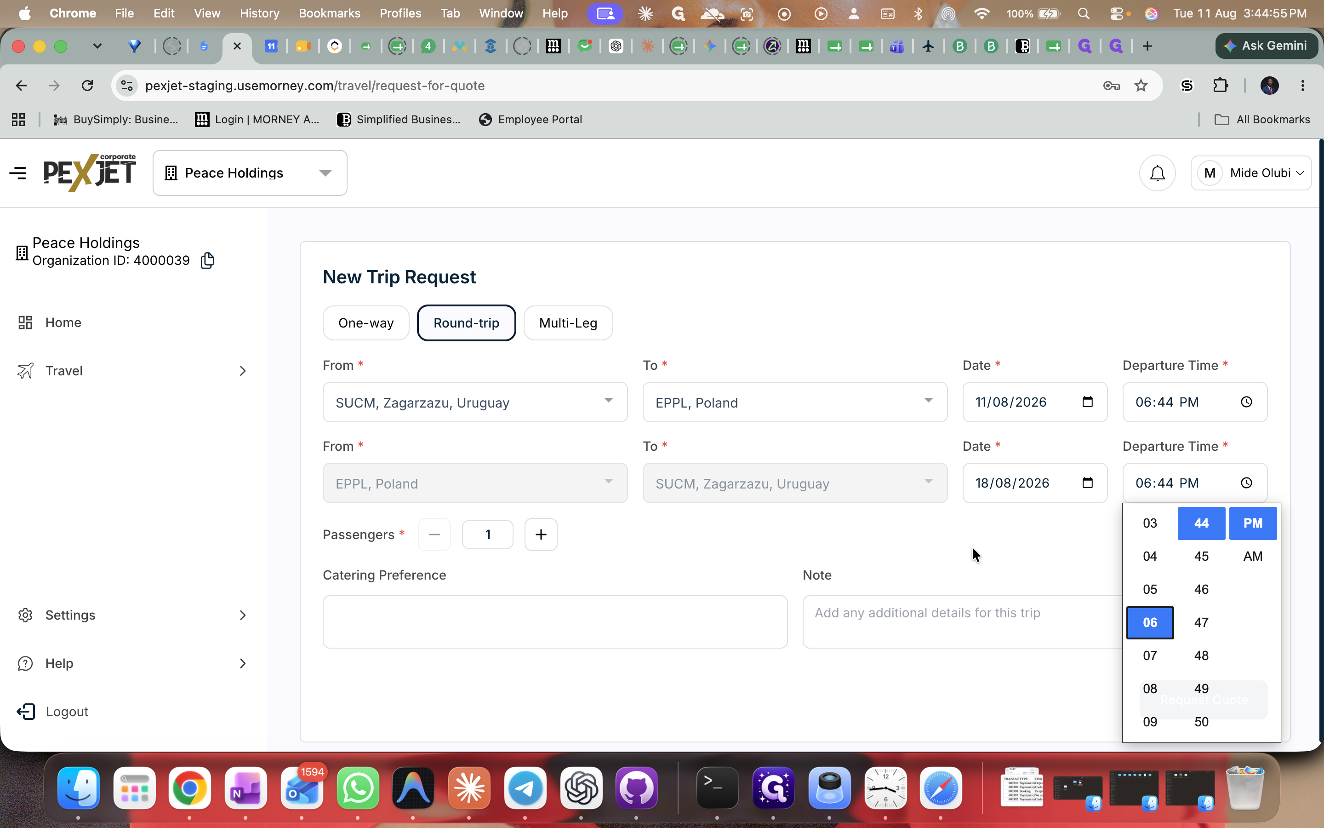The height and width of the screenshot is (828, 1324).
Task: Open the Profiles menu
Action: [x=400, y=13]
